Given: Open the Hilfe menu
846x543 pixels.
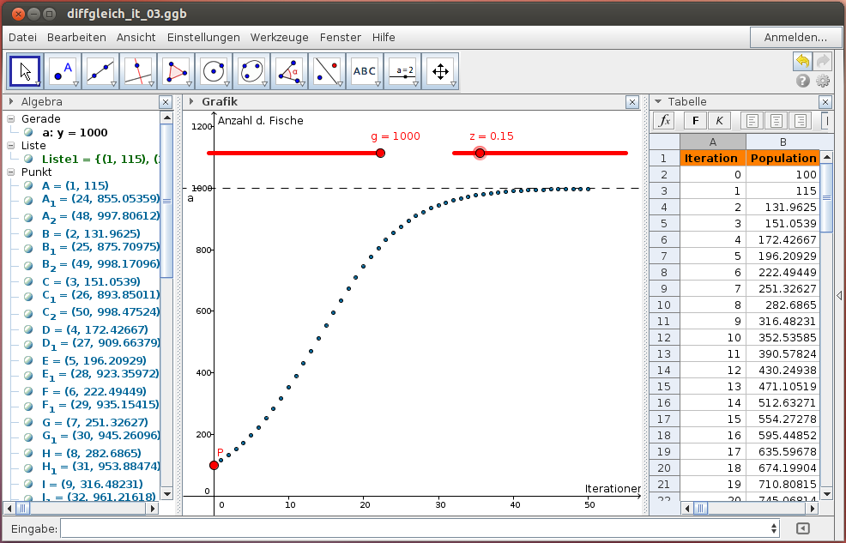Looking at the screenshot, I should pos(384,37).
